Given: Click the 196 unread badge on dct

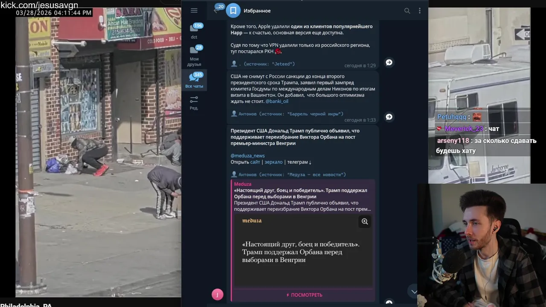Looking at the screenshot, I should (x=198, y=26).
